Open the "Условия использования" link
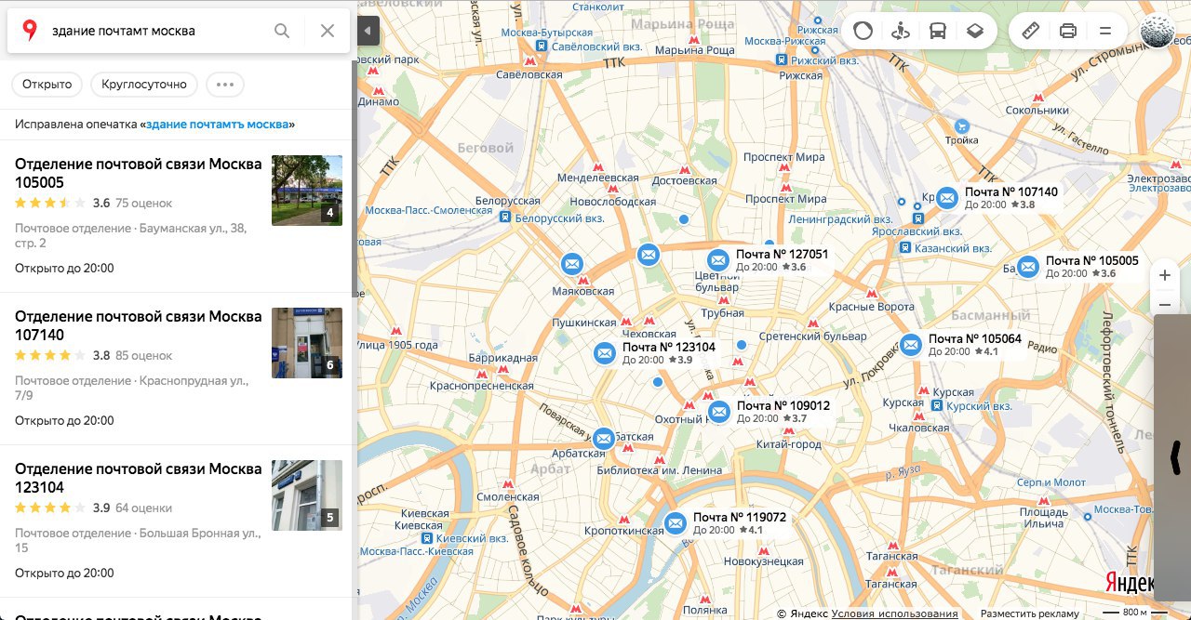1191x620 pixels. click(x=894, y=613)
